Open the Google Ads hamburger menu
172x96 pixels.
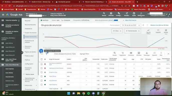3,15
